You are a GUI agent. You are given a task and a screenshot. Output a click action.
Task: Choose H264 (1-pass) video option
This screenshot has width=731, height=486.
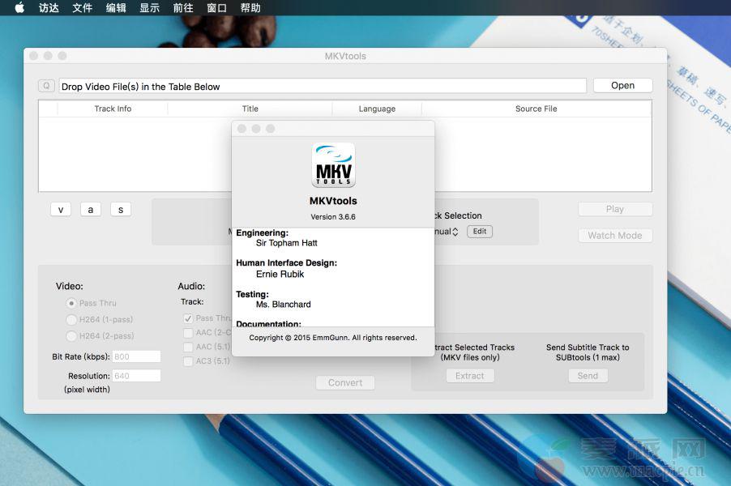pyautogui.click(x=71, y=319)
